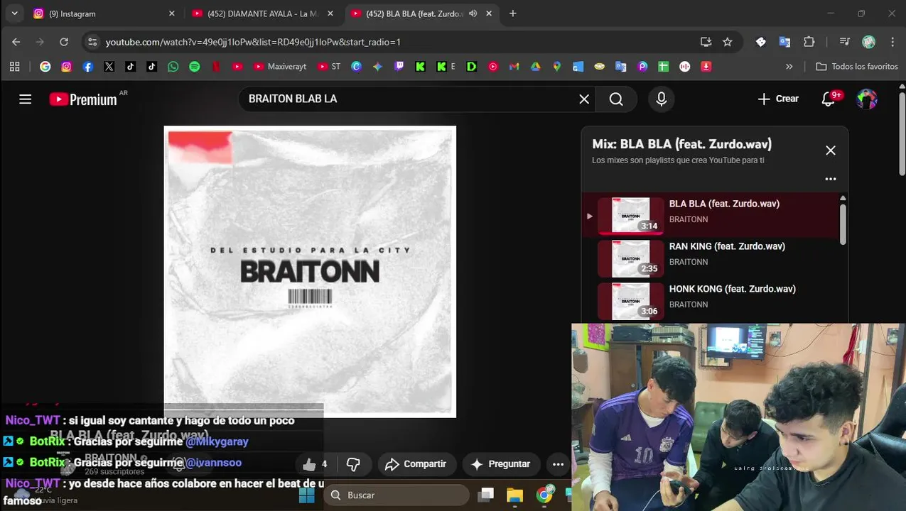The height and width of the screenshot is (511, 906).
Task: Open the Canva bookmark
Action: point(357,67)
